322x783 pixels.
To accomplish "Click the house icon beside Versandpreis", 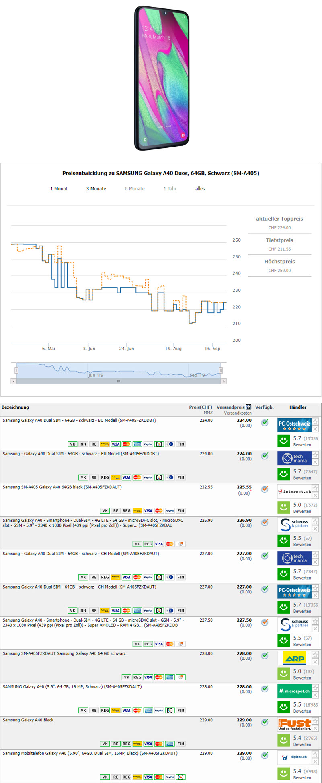I will (x=248, y=407).
